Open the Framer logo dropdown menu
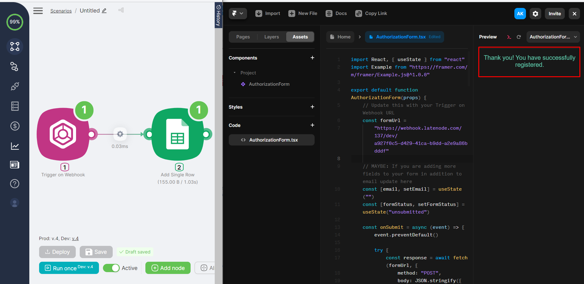 pos(238,13)
